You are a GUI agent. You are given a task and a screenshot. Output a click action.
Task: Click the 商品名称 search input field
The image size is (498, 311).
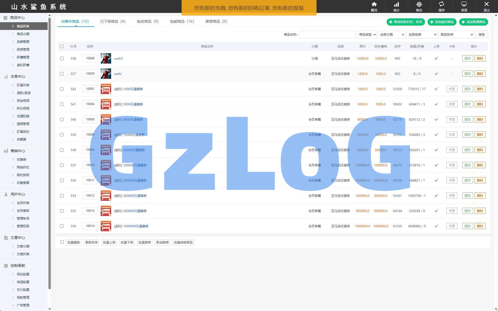pyautogui.click(x=327, y=35)
